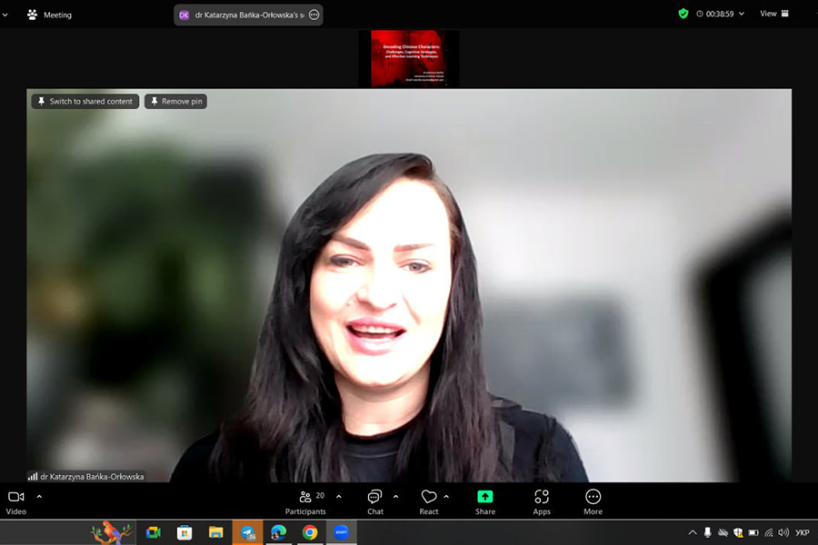Click the volume icon in system tray

tap(783, 532)
